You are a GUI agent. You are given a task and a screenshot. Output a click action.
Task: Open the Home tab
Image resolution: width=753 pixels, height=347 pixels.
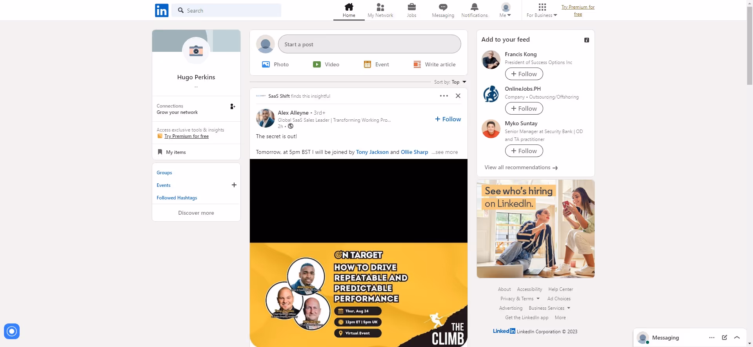[x=349, y=10]
